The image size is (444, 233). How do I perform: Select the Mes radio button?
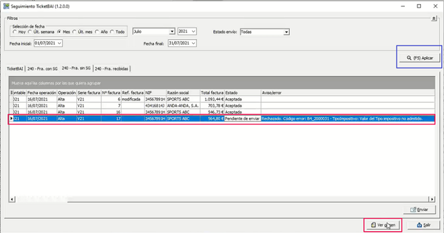[59, 32]
